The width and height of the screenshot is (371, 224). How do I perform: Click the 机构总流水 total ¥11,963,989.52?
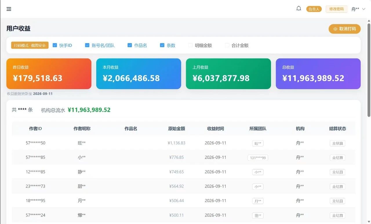[x=89, y=110]
